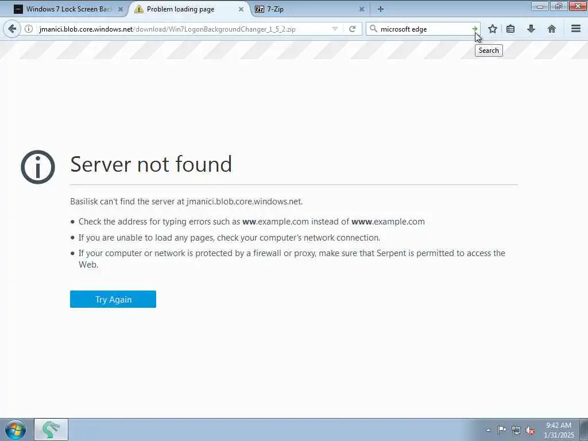Screen dimensions: 588x441
Task: Reload the current page
Action: [352, 29]
